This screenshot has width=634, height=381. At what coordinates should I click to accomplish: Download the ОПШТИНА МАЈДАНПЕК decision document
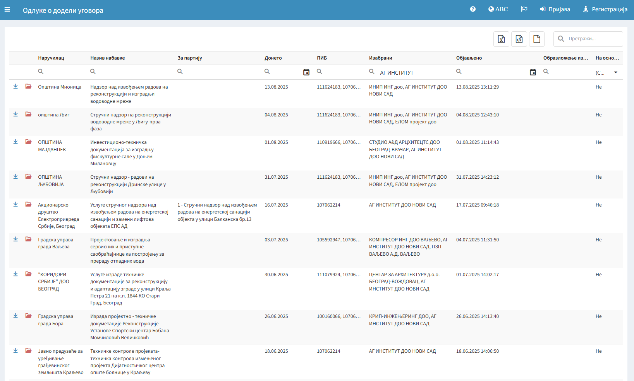[x=15, y=142]
